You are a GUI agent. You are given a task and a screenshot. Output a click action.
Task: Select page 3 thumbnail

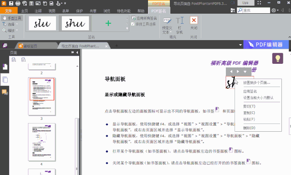pos(42,97)
